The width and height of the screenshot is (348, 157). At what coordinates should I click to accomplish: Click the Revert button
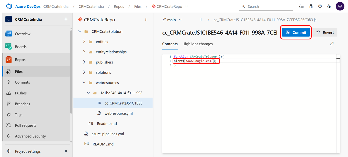click(325, 33)
